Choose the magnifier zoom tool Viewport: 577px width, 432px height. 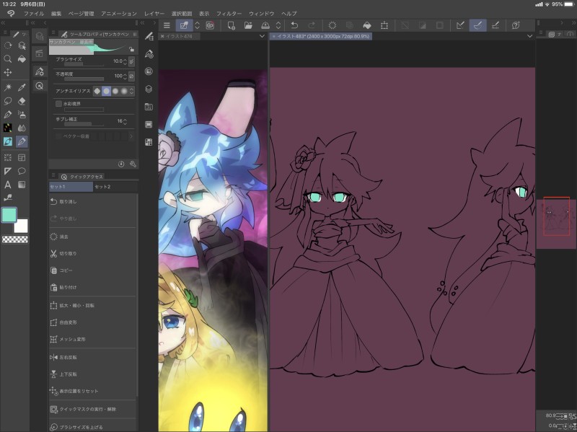pyautogui.click(x=8, y=59)
